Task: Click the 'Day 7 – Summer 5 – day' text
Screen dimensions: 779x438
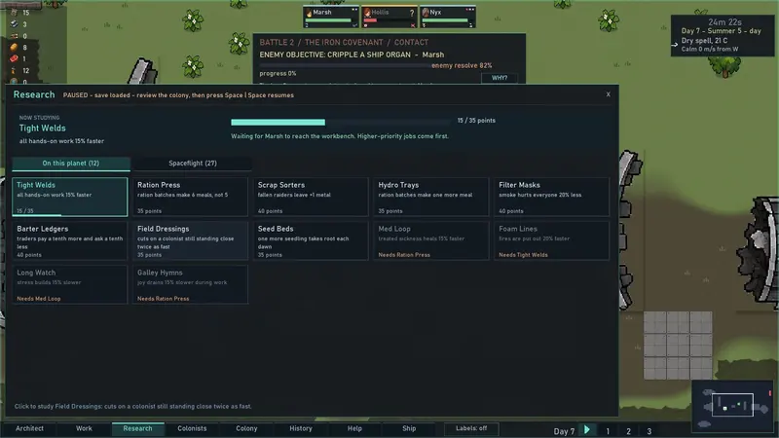Action: pos(721,31)
